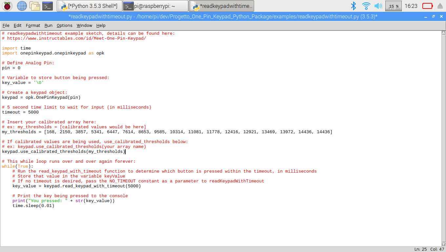The image size is (446, 252).
Task: Click the '# Define Analog Pin:' comment
Action: click(x=28, y=63)
